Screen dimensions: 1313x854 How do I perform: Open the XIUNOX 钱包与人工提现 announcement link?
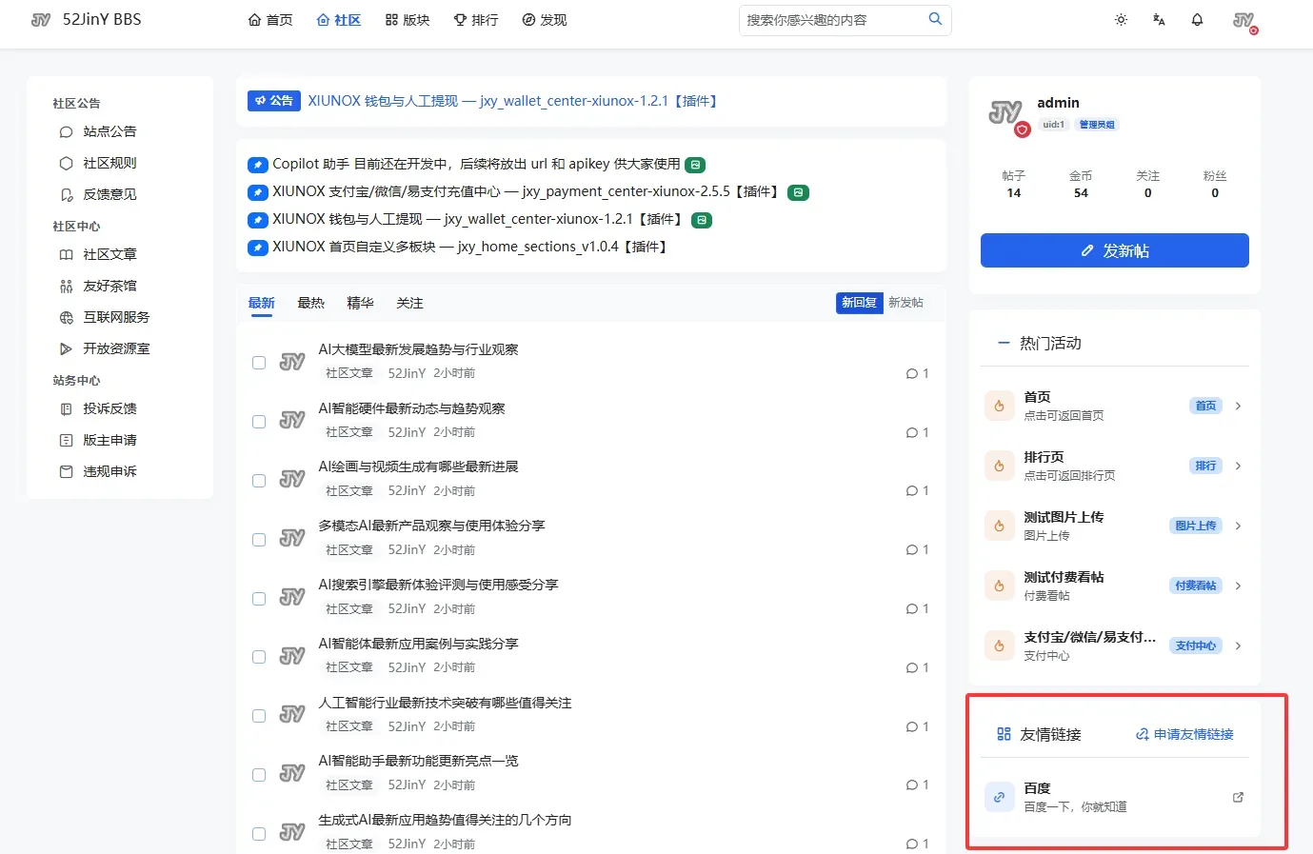click(x=512, y=101)
